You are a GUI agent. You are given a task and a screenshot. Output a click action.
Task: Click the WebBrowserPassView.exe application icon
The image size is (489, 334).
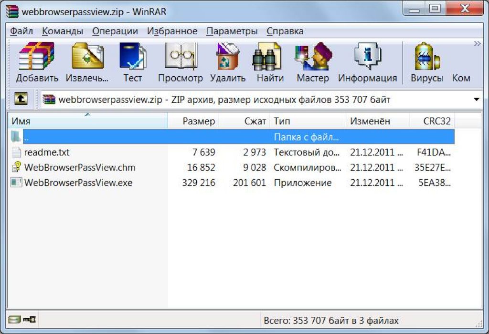16,182
